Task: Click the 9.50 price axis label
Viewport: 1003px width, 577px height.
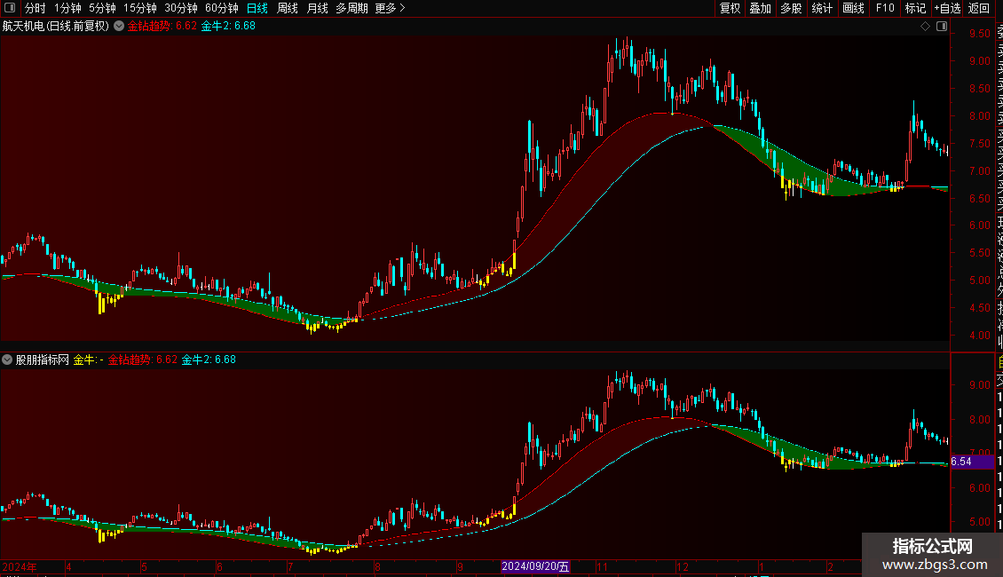Action: 979,34
